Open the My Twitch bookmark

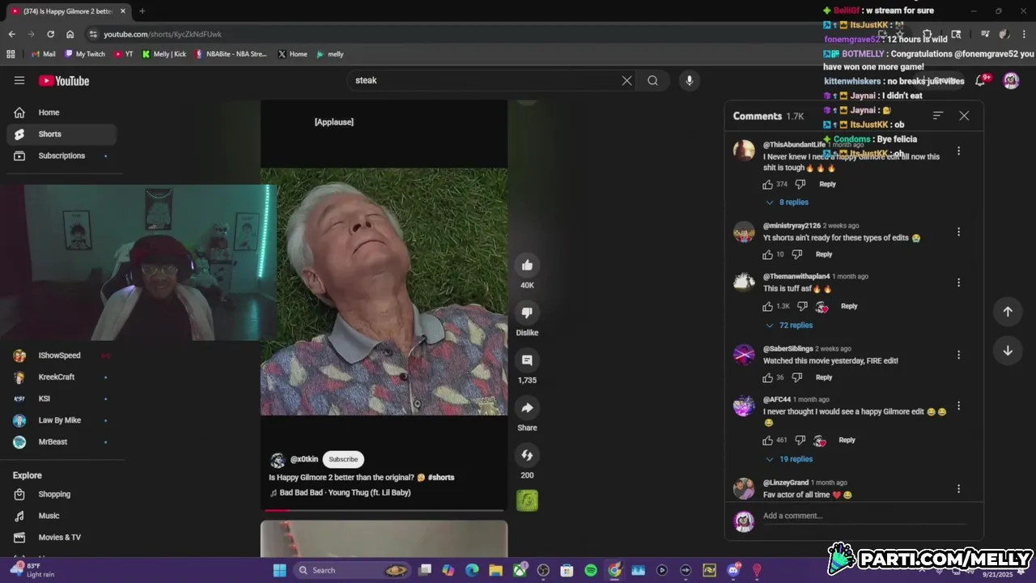[x=85, y=54]
